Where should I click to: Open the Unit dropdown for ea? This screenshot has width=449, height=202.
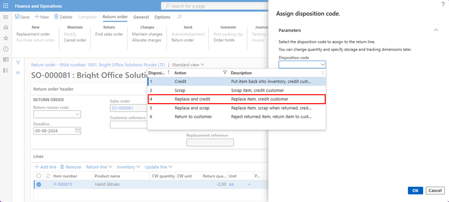[x=249, y=184]
